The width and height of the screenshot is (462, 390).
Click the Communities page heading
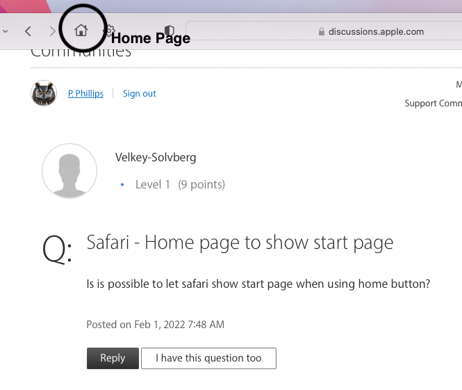click(x=81, y=53)
